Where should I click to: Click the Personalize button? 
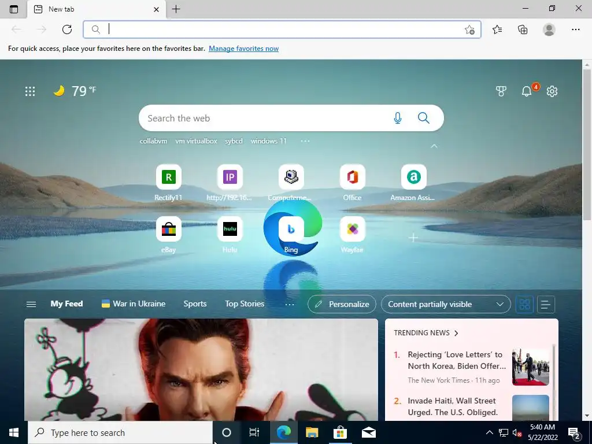click(342, 304)
